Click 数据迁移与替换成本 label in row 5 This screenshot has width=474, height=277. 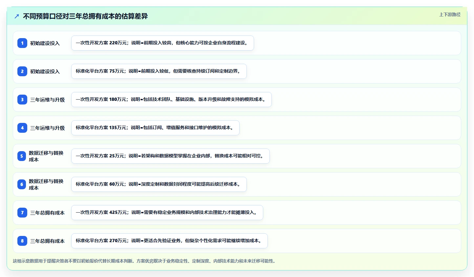point(46,156)
